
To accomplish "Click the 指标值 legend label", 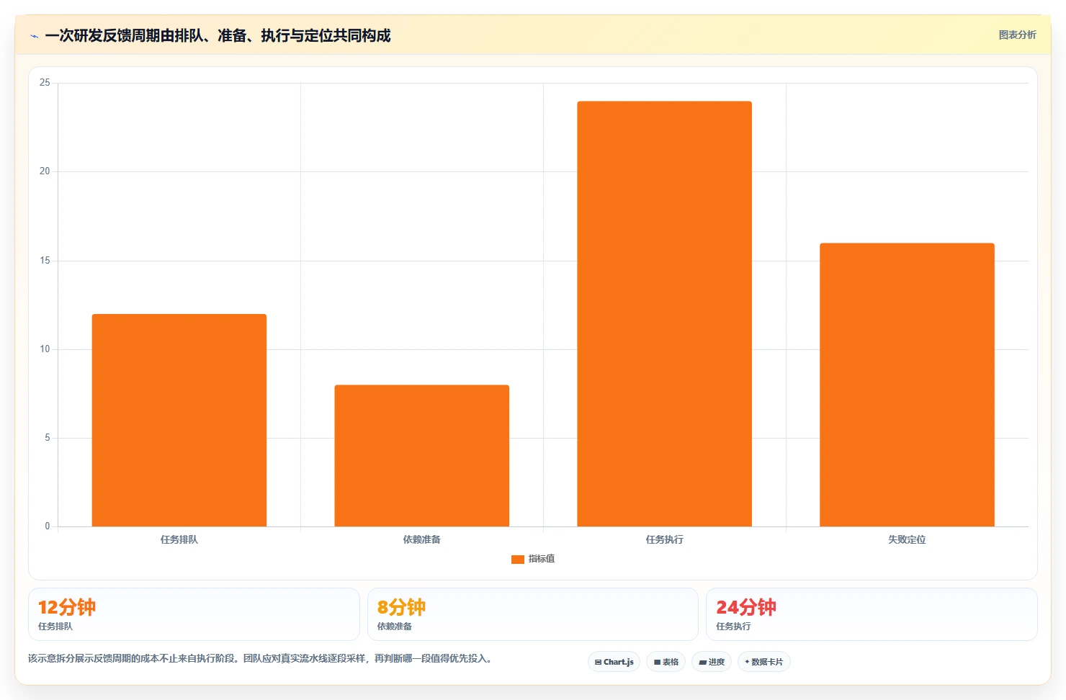I will [x=542, y=559].
